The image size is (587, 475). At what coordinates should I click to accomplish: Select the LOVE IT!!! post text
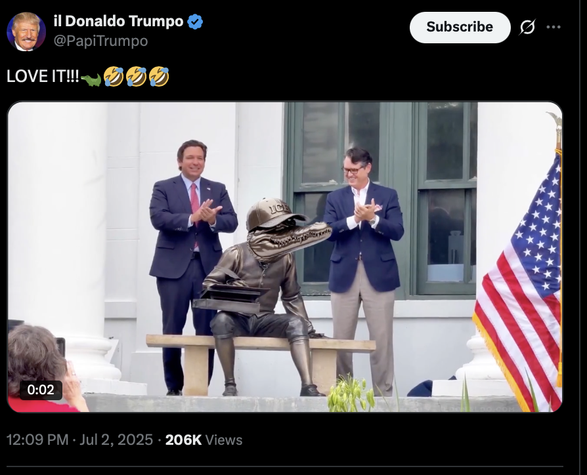(x=43, y=76)
